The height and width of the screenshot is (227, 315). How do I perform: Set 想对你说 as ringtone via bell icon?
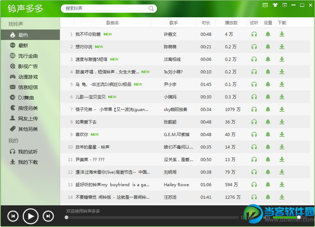point(268,47)
